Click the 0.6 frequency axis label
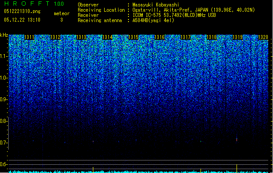 coord(4,164)
